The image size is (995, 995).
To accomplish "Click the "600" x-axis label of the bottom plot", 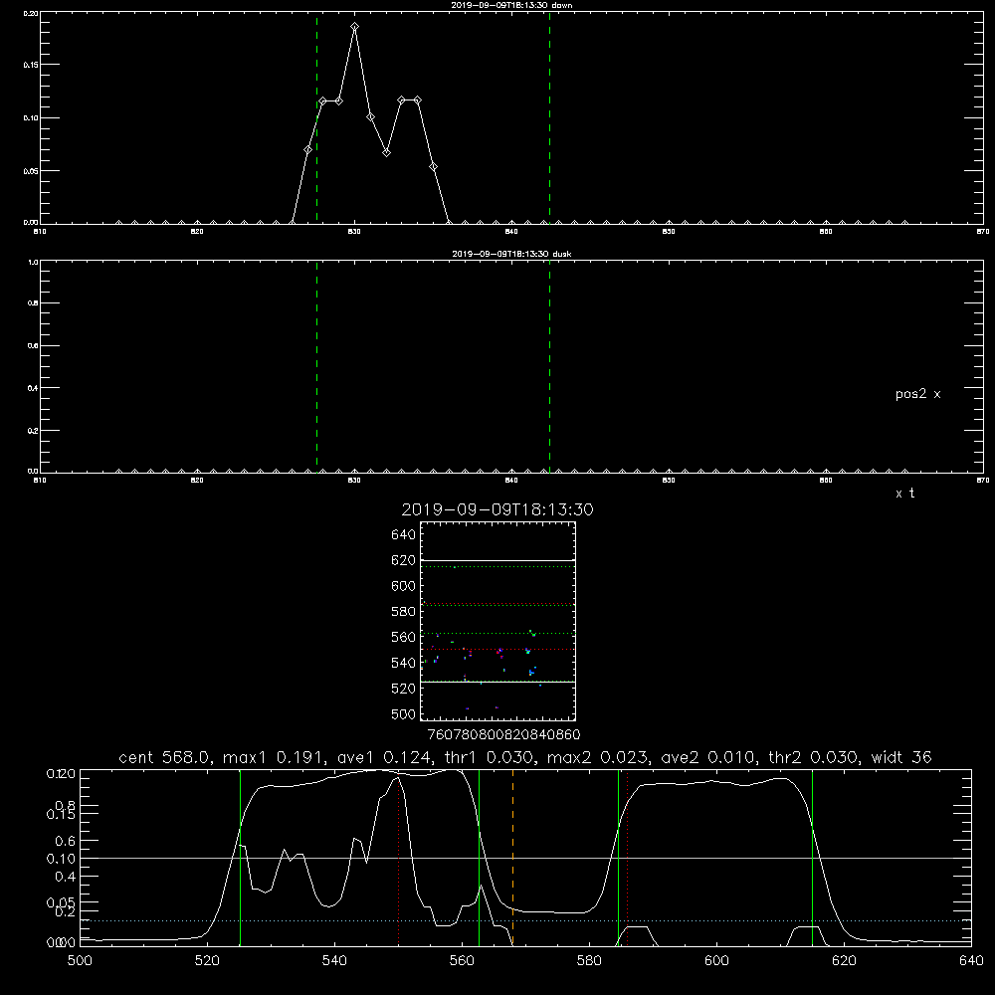I will pos(716,961).
